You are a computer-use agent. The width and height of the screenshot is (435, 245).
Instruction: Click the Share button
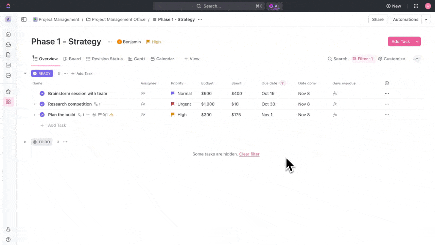point(378,19)
